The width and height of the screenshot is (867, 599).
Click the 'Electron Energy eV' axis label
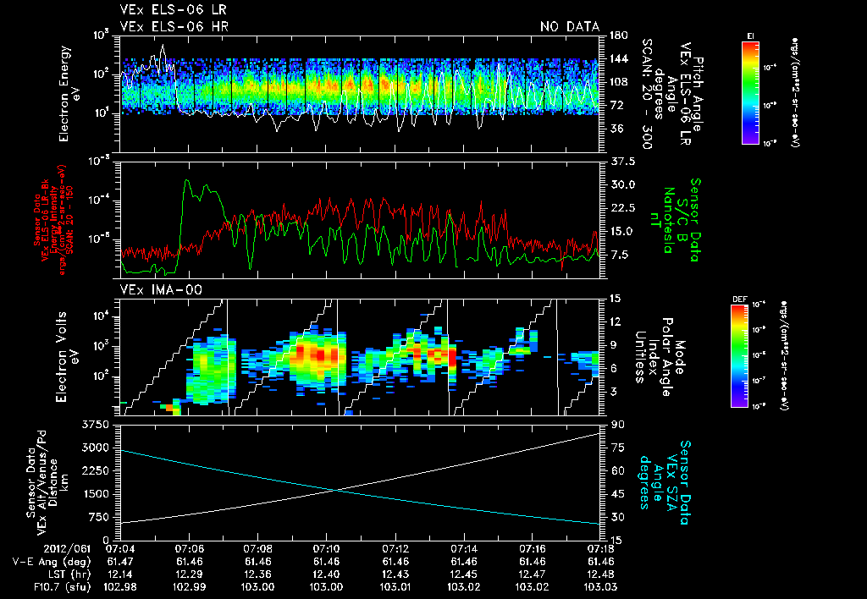(x=69, y=94)
